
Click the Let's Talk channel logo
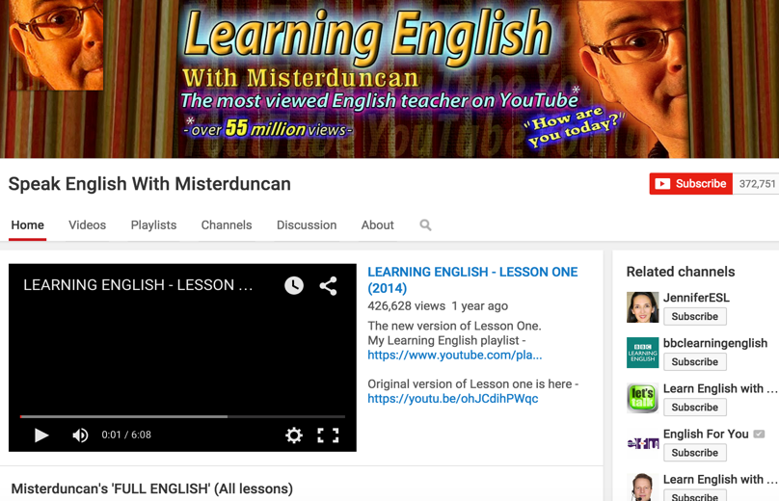point(642,398)
